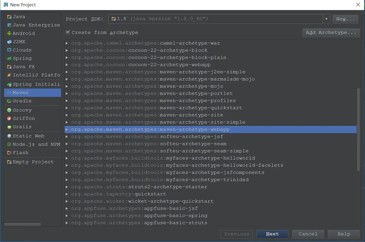This screenshot has height=242, width=365.
Task: Click the Grails icon
Action: click(9, 127)
